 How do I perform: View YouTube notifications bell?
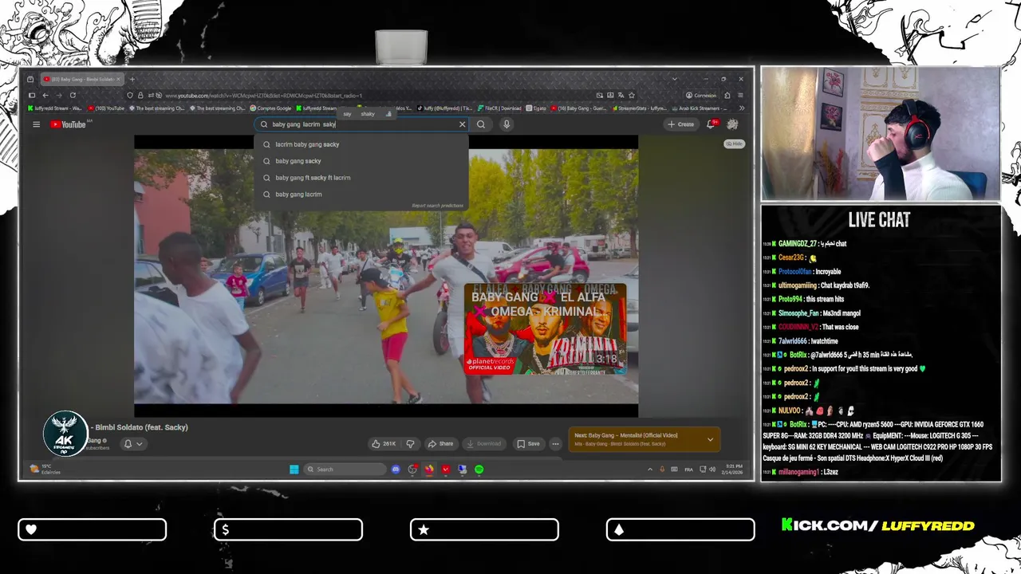pos(712,124)
